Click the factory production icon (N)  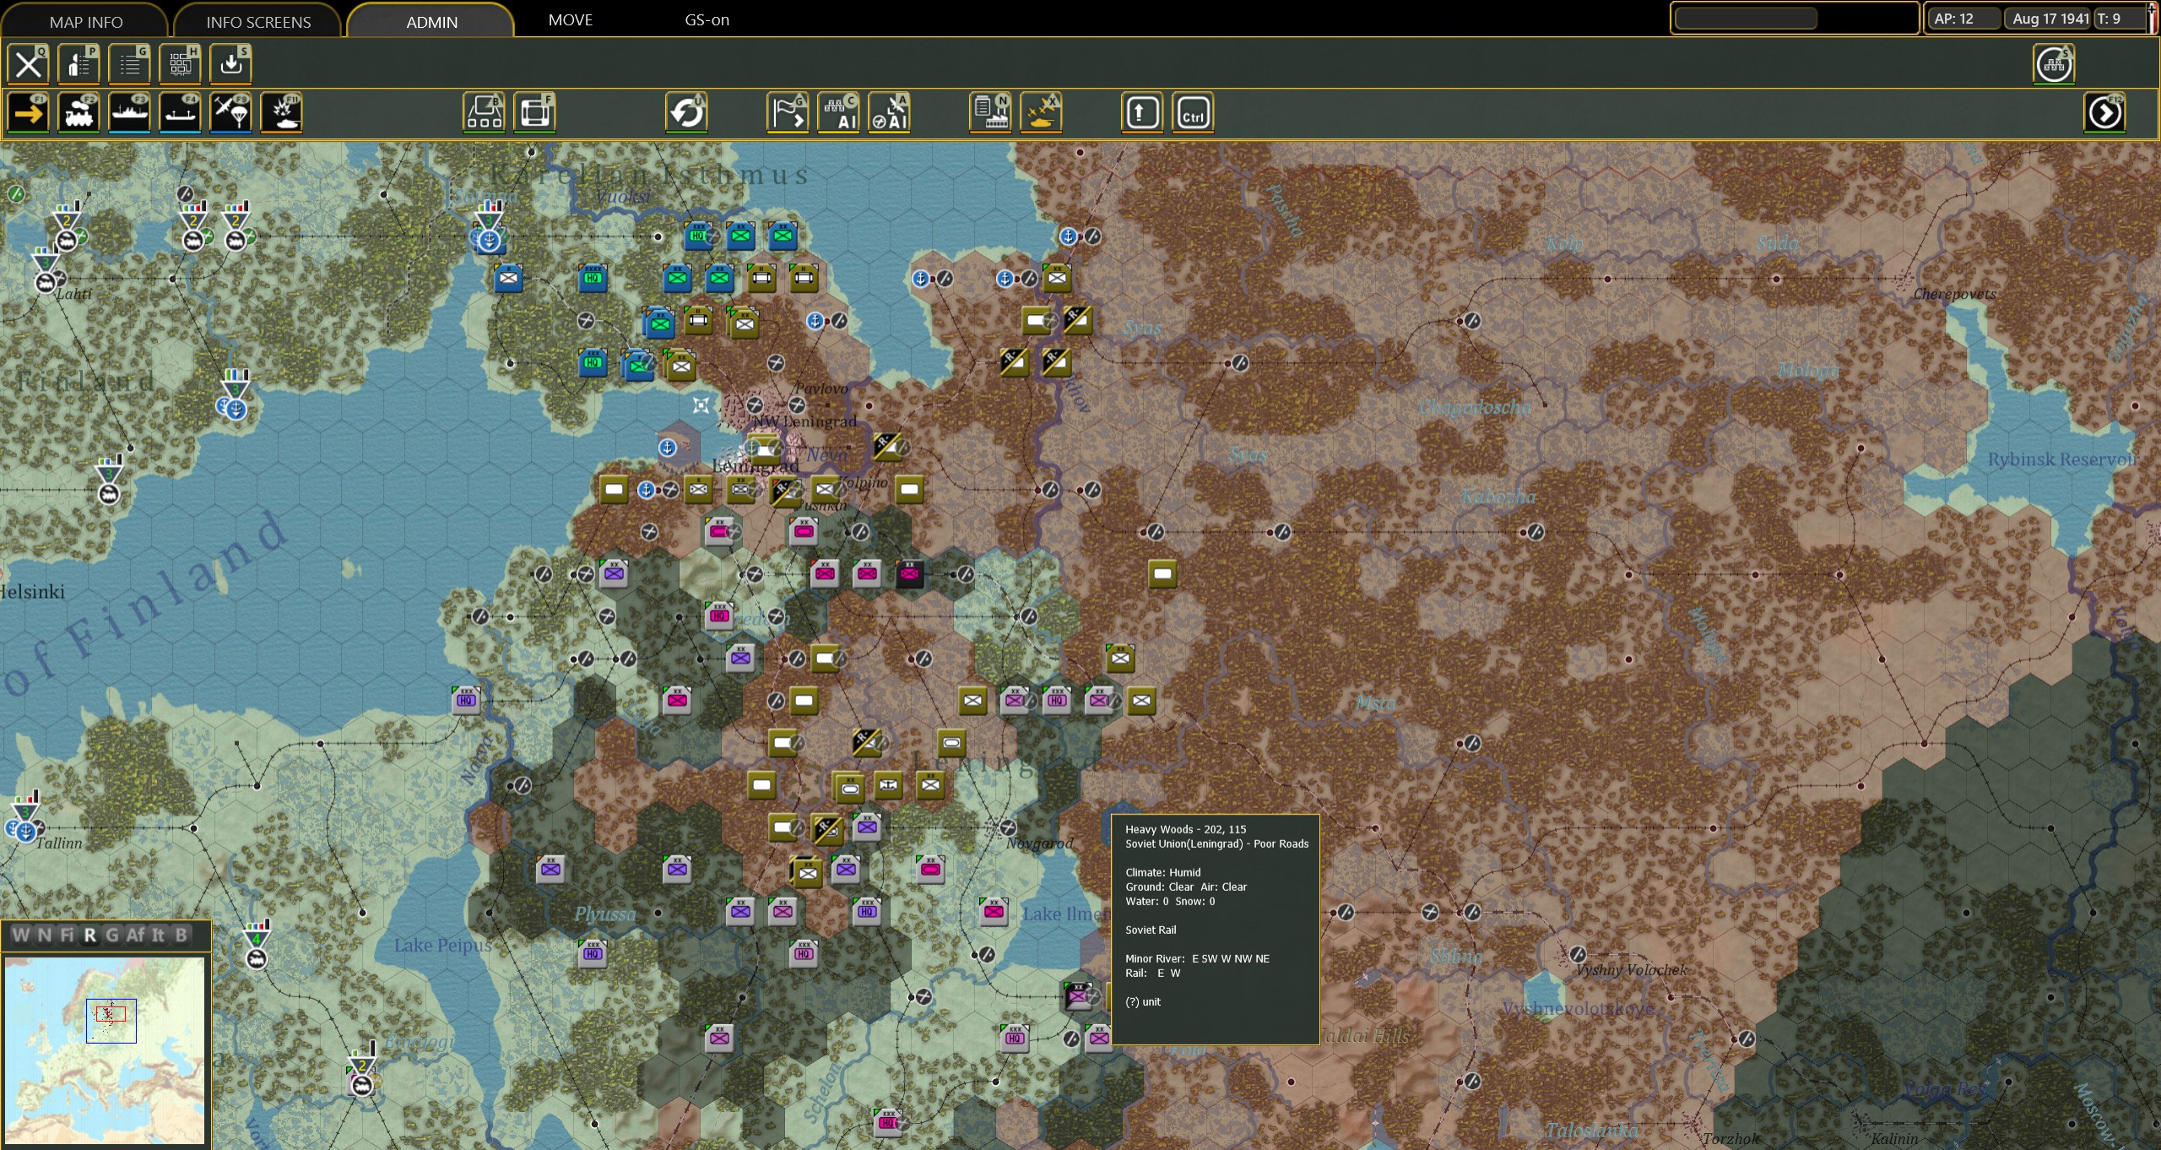pyautogui.click(x=990, y=113)
